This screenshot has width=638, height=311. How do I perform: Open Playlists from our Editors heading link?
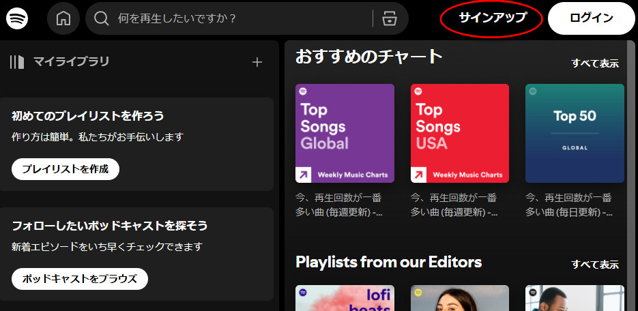[388, 262]
